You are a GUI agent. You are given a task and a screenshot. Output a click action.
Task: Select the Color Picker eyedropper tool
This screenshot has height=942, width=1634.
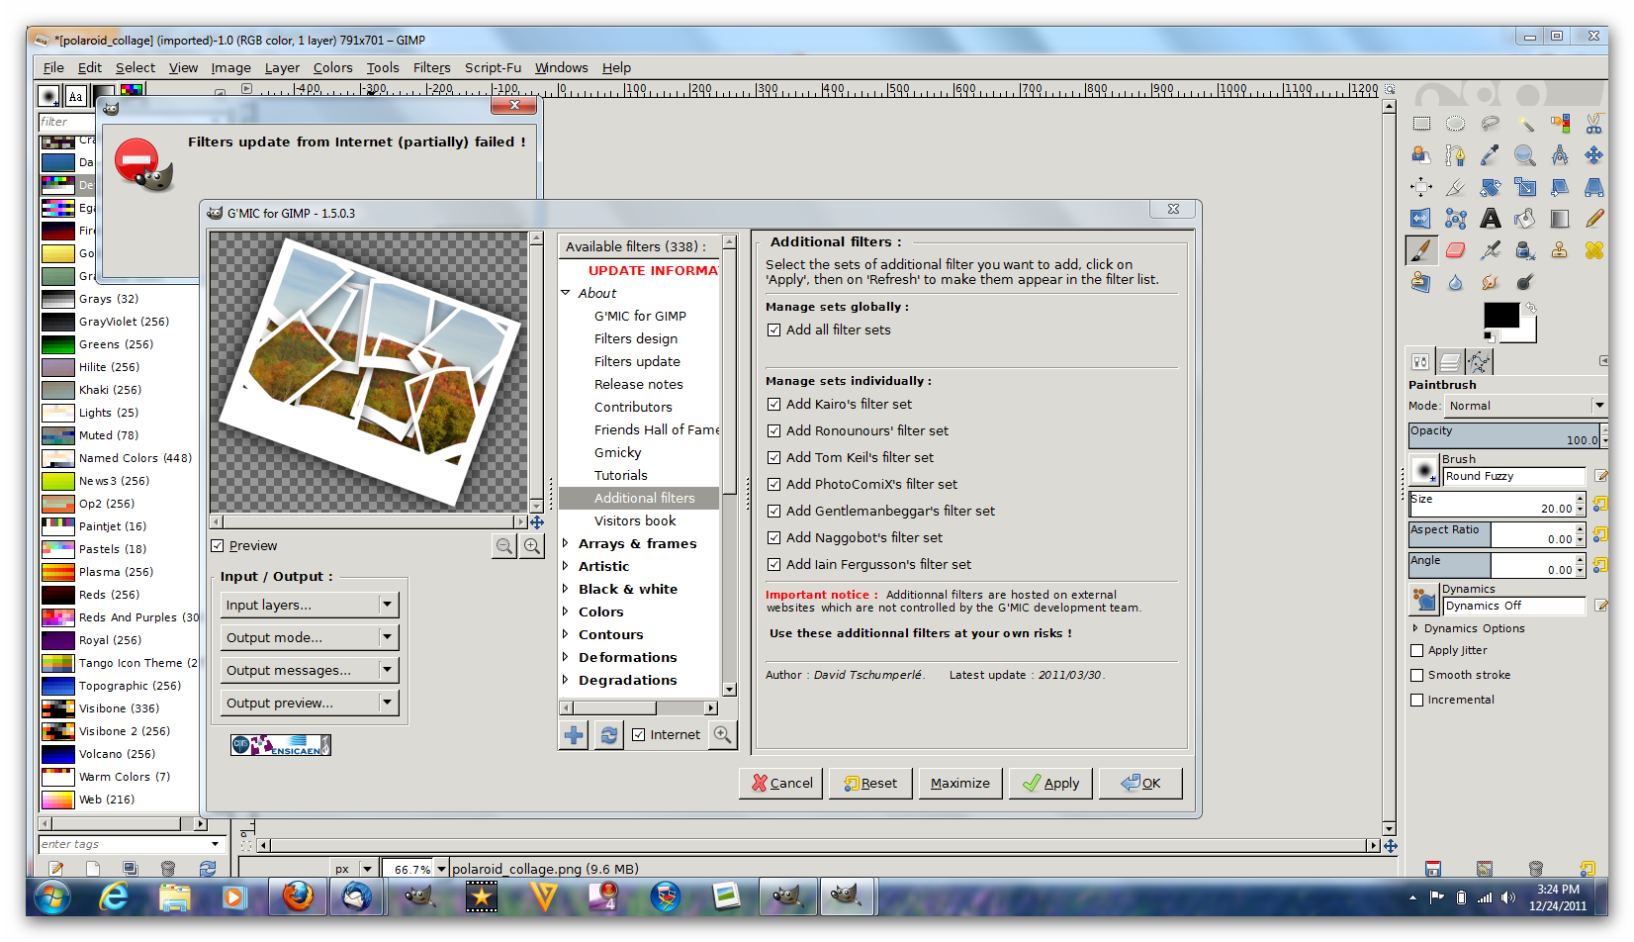[x=1490, y=155]
